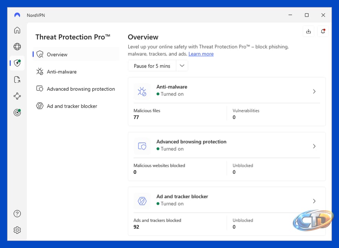Screen dimensions: 339x248
Task: Expand the Anti-malware card chevron
Action: [x=314, y=91]
